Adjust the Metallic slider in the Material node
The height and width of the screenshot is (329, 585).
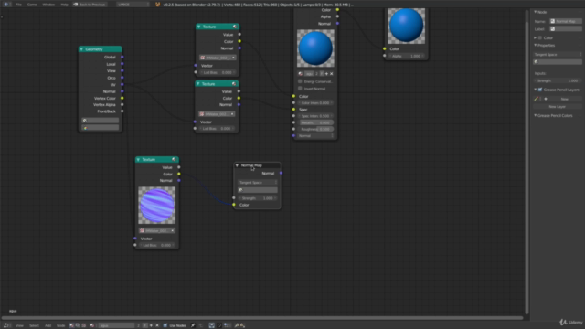click(x=315, y=122)
